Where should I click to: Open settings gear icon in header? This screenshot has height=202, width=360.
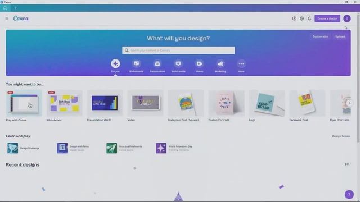[301, 19]
